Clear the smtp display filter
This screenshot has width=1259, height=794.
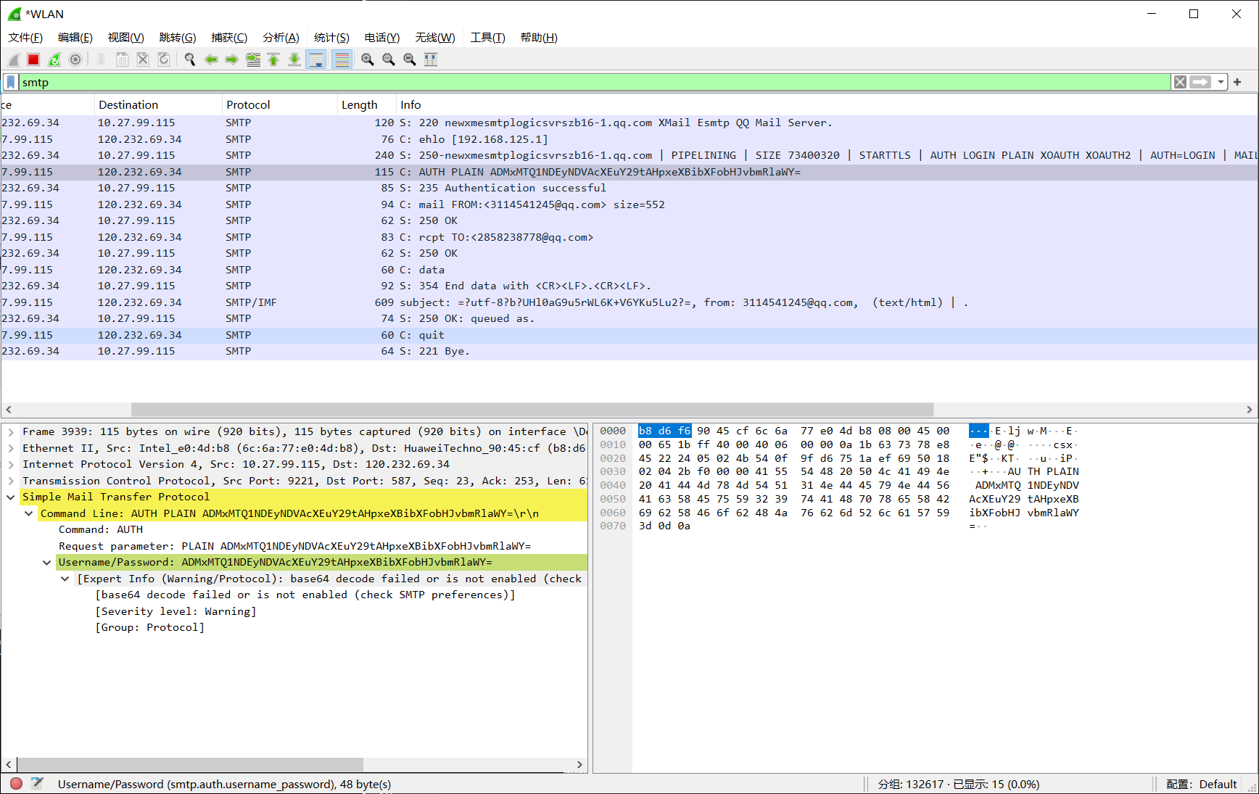coord(1180,82)
